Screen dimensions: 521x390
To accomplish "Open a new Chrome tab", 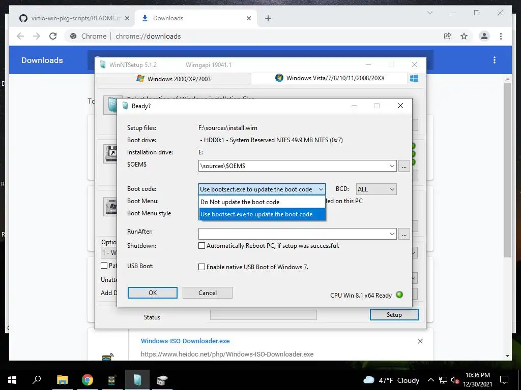I will click(268, 19).
